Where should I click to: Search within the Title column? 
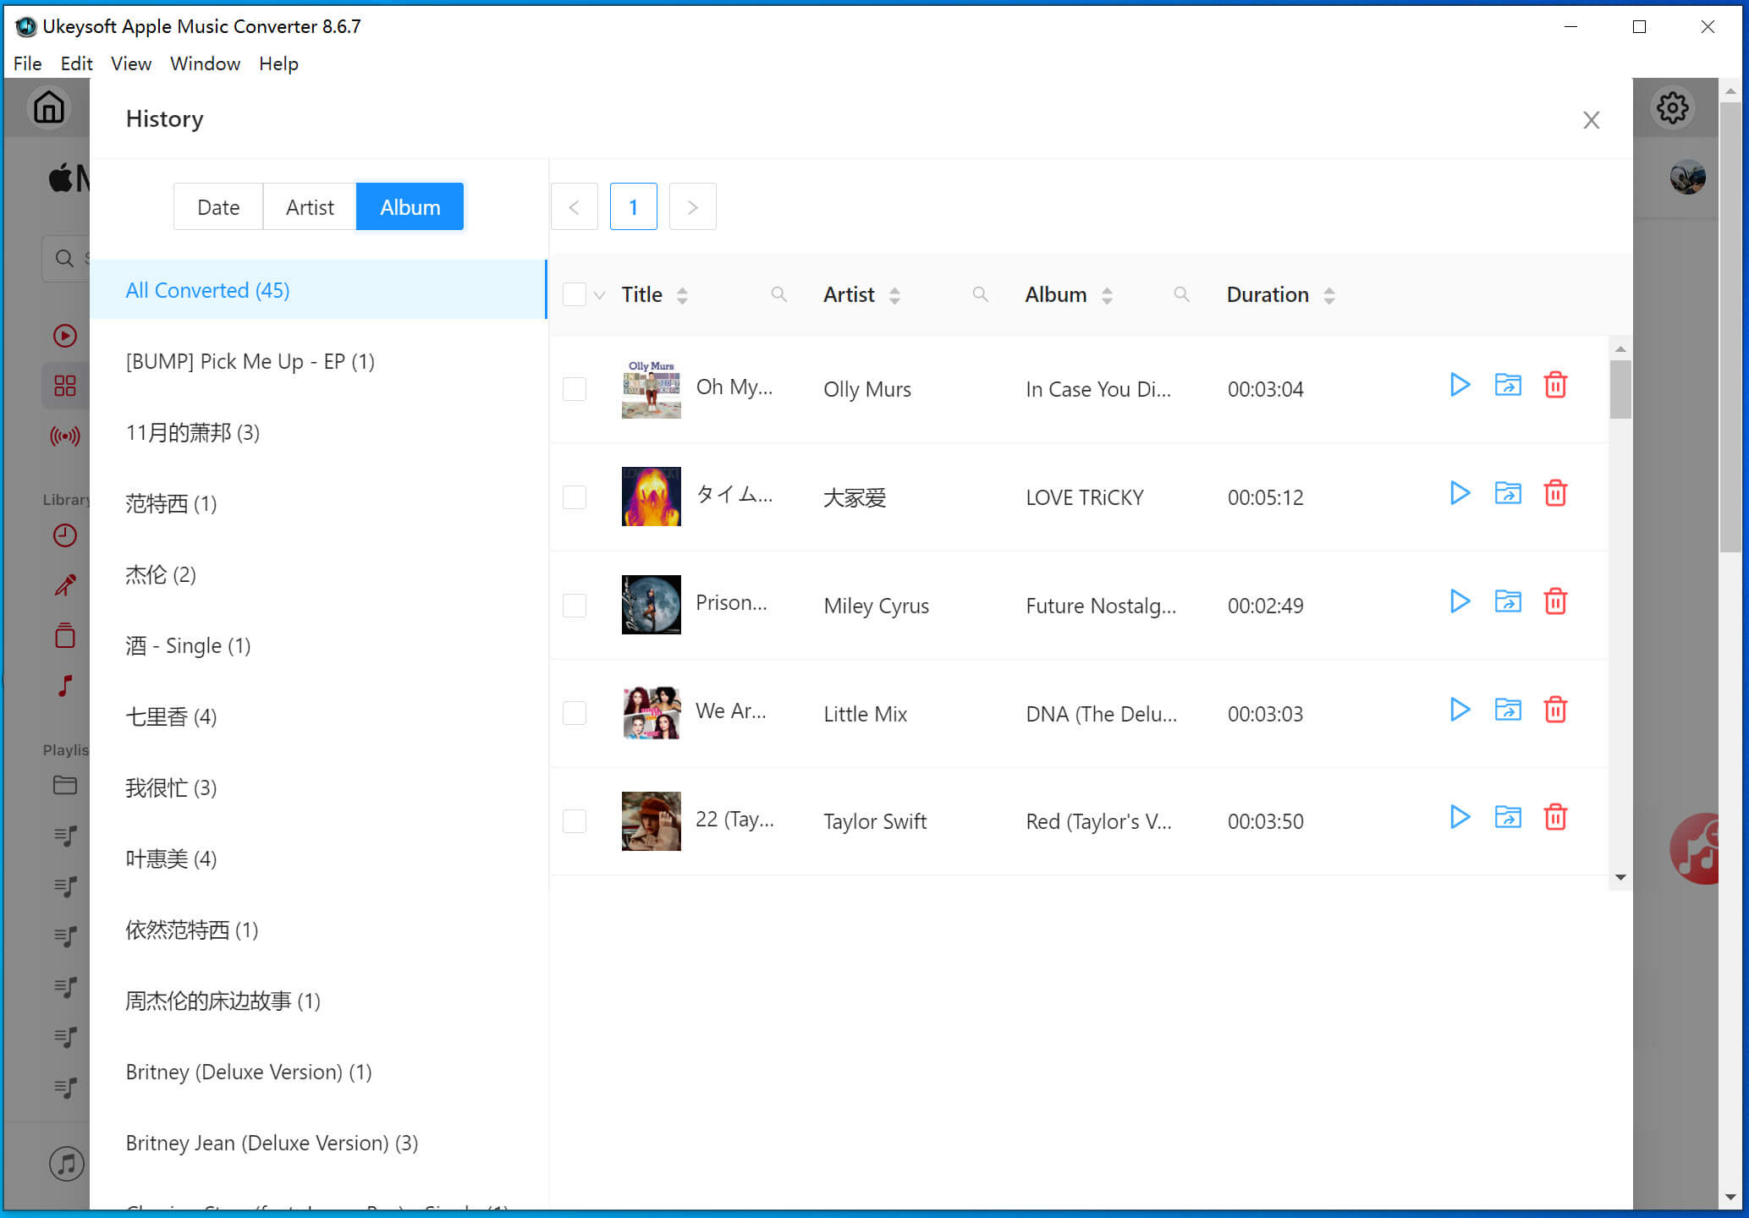click(778, 294)
